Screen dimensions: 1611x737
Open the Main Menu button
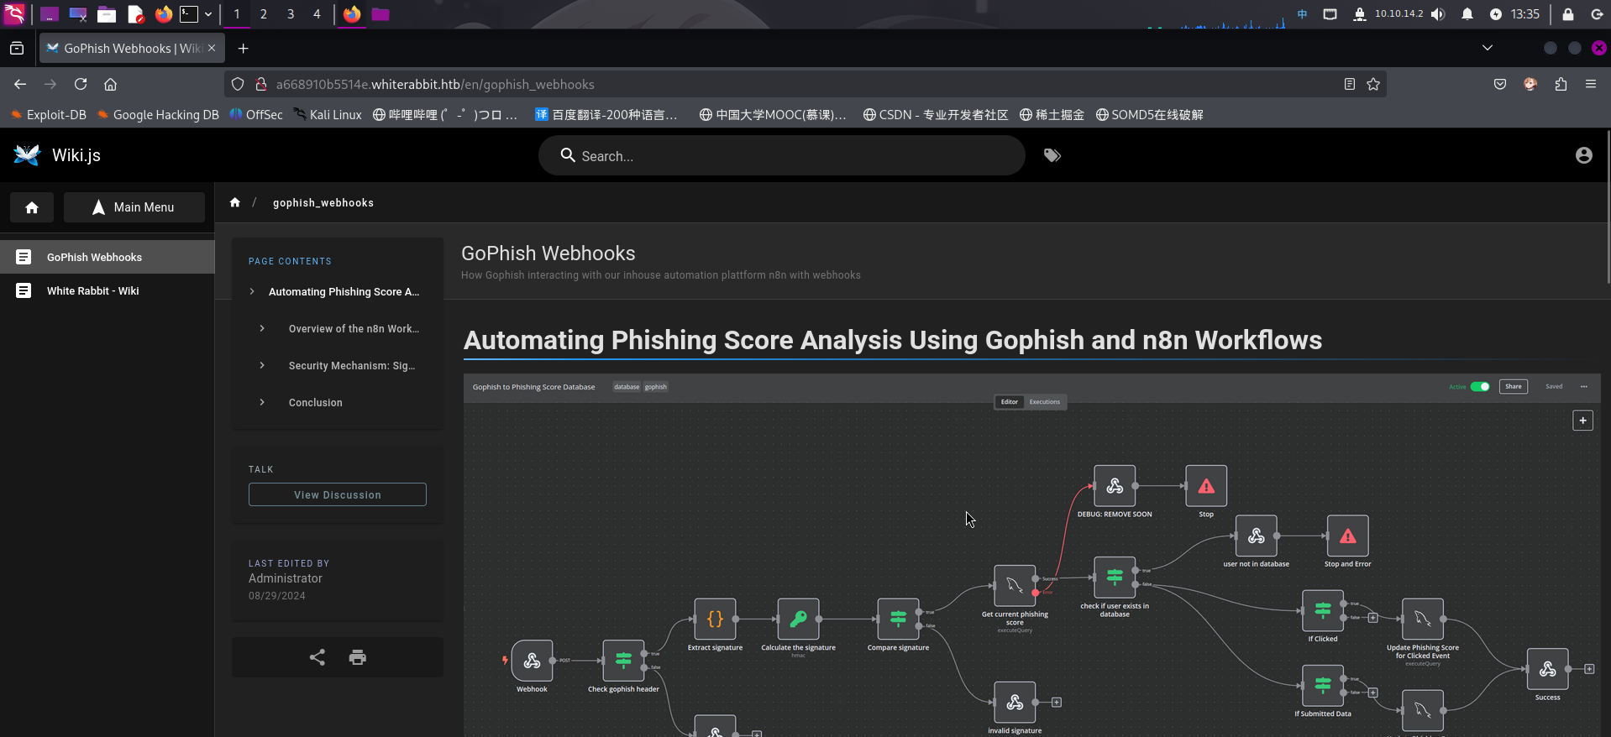pos(134,207)
